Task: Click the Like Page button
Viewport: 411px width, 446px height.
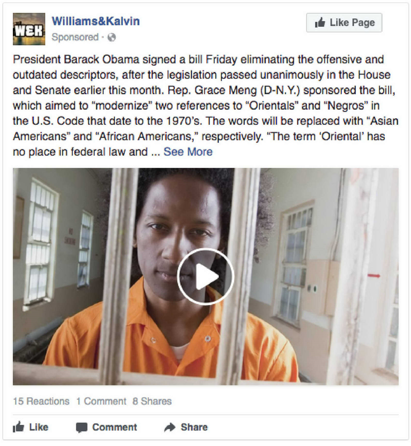Action: (x=344, y=22)
